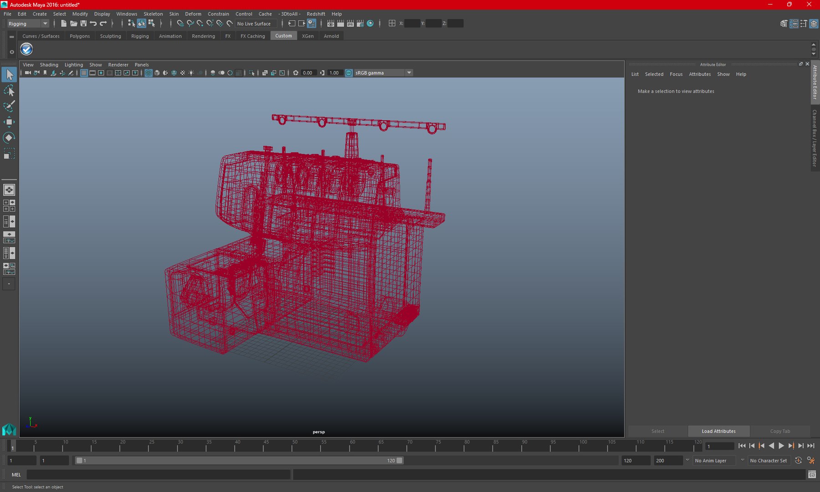Image resolution: width=820 pixels, height=492 pixels.
Task: Activate the Paint Selection tool
Action: [x=9, y=106]
